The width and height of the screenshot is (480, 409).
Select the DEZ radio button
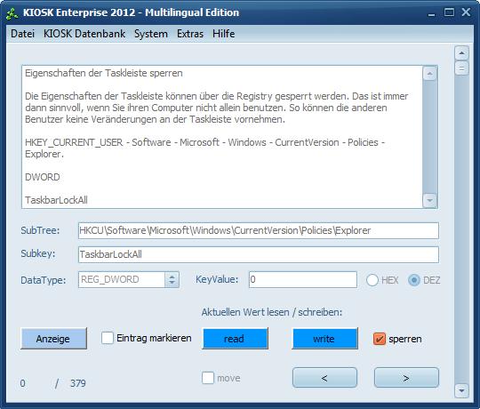pyautogui.click(x=414, y=280)
